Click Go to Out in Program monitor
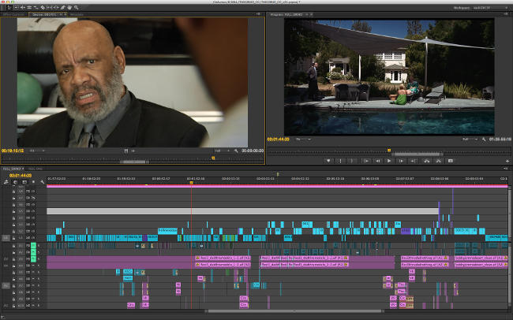 point(413,161)
